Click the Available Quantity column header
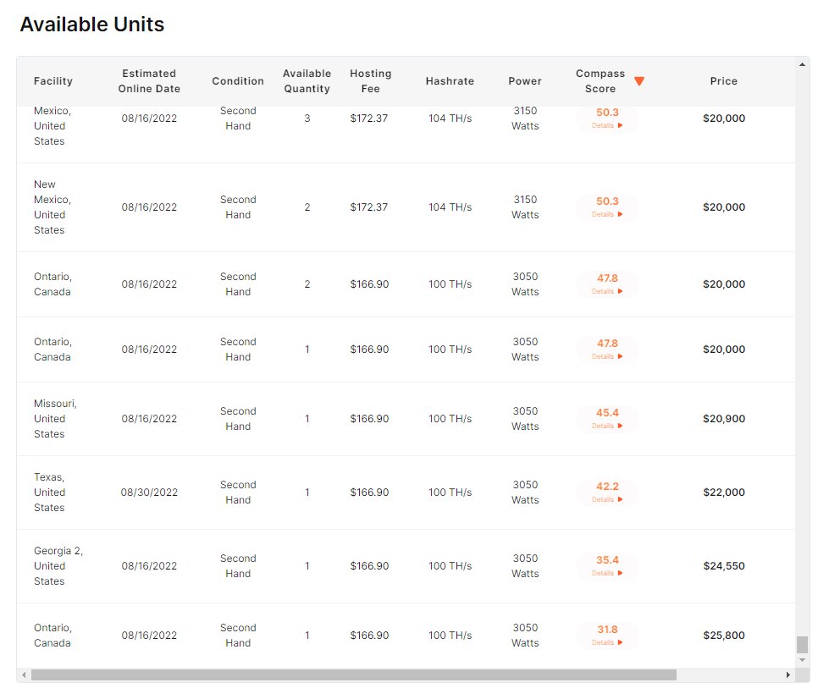Image resolution: width=818 pixels, height=688 pixels. [x=307, y=80]
